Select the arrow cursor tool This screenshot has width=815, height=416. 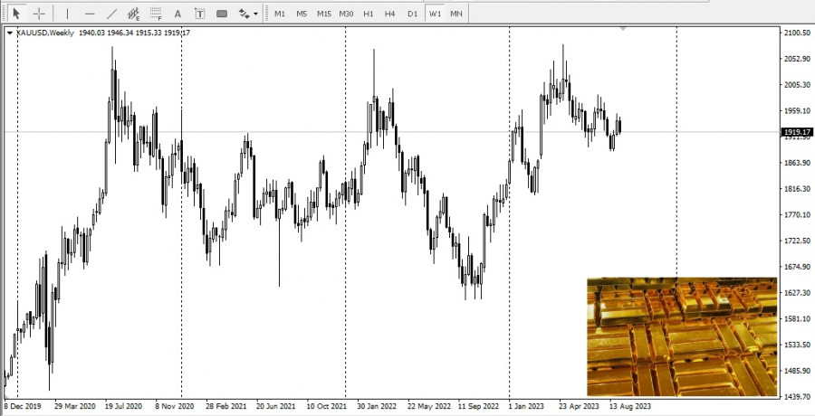point(16,14)
